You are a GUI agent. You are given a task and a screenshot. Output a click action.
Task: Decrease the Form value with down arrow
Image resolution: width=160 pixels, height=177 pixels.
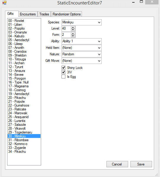pyautogui.click(x=73, y=36)
